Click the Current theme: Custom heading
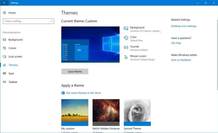218x133 pixels. 79,21
